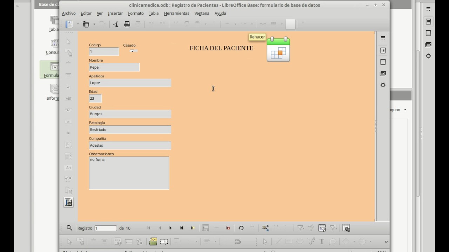Click the Patología field containing Resfriado
Image resolution: width=449 pixels, height=252 pixels.
(130, 129)
